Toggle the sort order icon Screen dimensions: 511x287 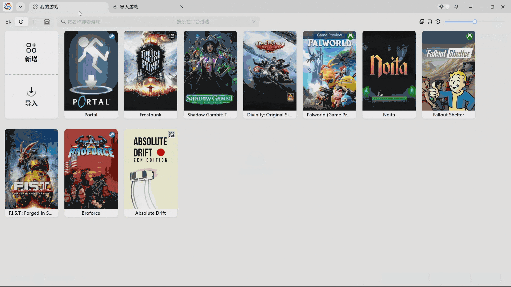(8, 22)
